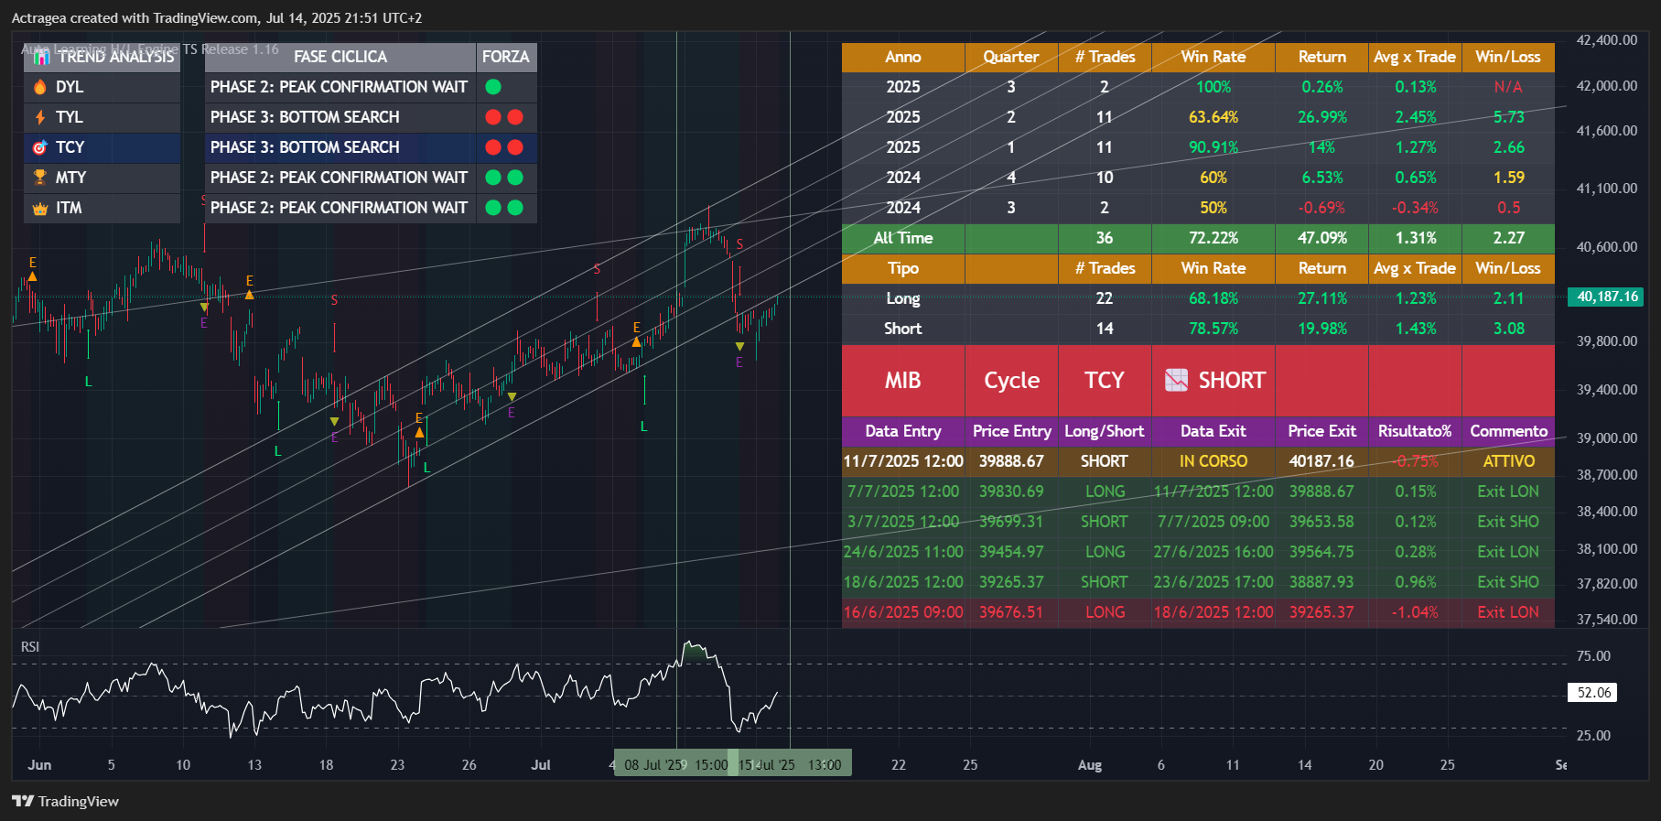The width and height of the screenshot is (1661, 821).
Task: Click the IN CORSO exit status cell
Action: [1213, 461]
